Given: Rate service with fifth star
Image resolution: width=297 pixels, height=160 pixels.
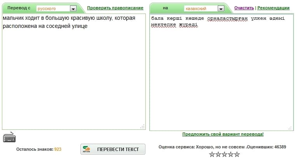Looking at the screenshot, I should tap(237, 155).
